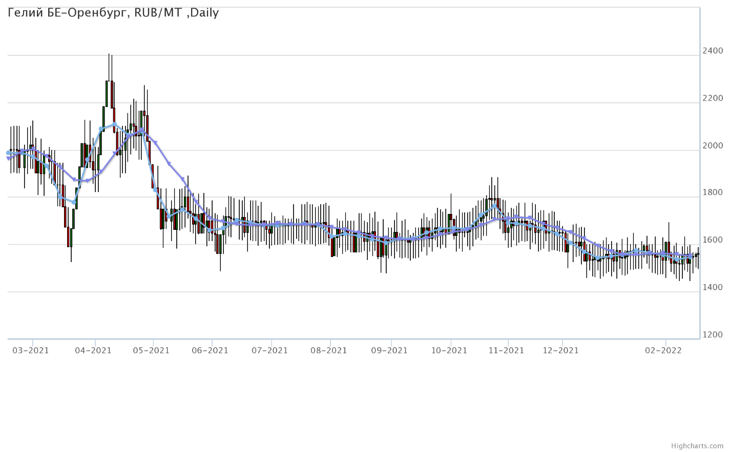
Task: Select the 08-2021 date axis label
Action: [328, 351]
